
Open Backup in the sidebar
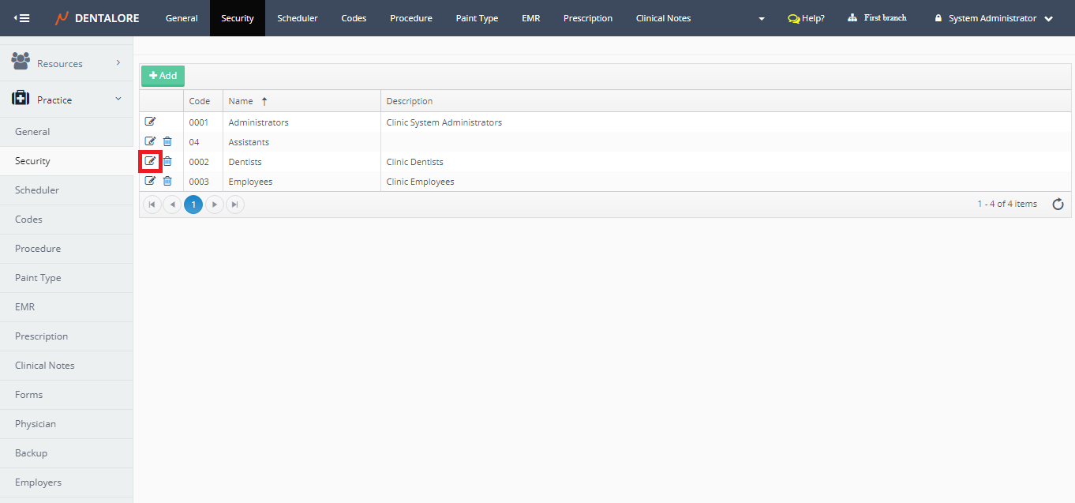tap(32, 453)
